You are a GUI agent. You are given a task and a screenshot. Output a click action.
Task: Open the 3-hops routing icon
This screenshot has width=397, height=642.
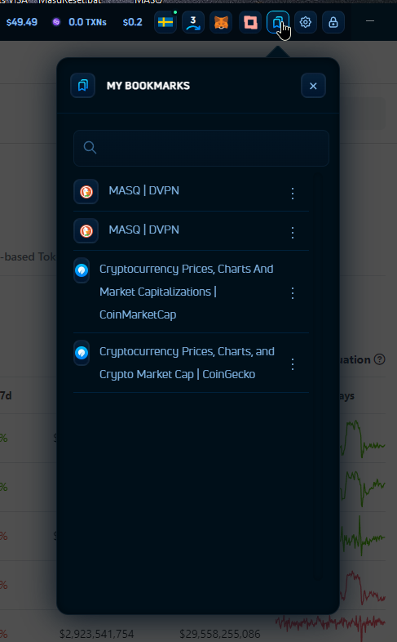point(193,22)
